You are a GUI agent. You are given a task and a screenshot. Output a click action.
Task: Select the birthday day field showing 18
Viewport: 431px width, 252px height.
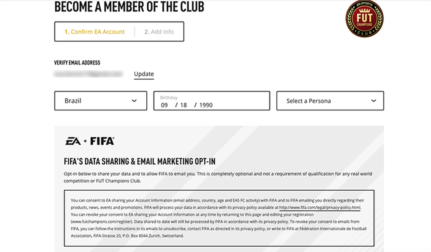(x=184, y=105)
